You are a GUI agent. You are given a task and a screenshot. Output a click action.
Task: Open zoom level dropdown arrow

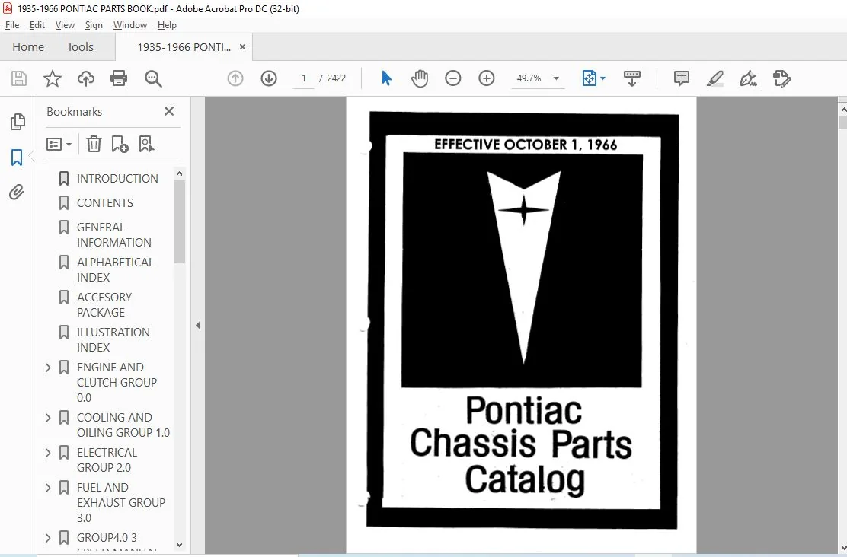(x=556, y=78)
